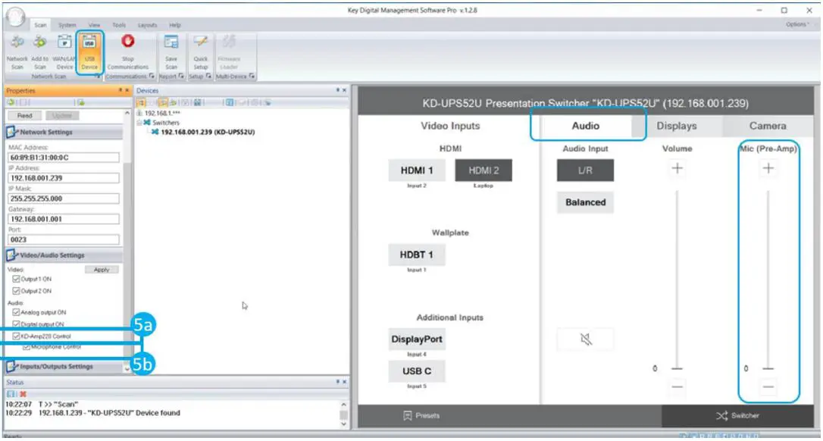Choose the Balanced audio input

point(585,202)
